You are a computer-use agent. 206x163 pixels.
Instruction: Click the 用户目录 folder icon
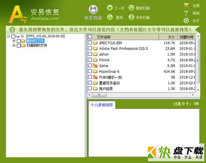pyautogui.click(x=95, y=89)
